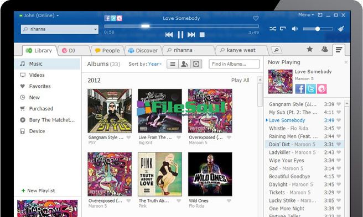Image resolution: width=363 pixels, height=217 pixels.
Task: Click the pink share icon in the top player bar
Action: point(120,18)
